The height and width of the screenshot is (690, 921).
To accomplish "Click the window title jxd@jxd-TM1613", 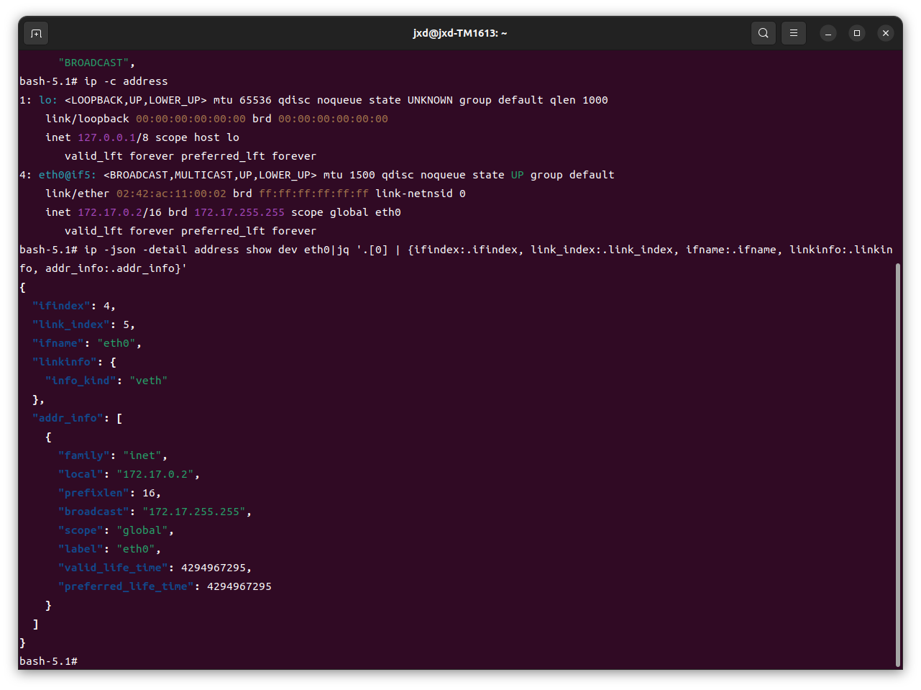I will (x=459, y=33).
